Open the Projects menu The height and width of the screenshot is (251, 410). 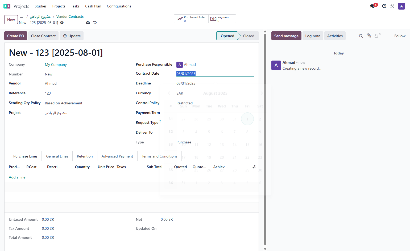point(59,6)
